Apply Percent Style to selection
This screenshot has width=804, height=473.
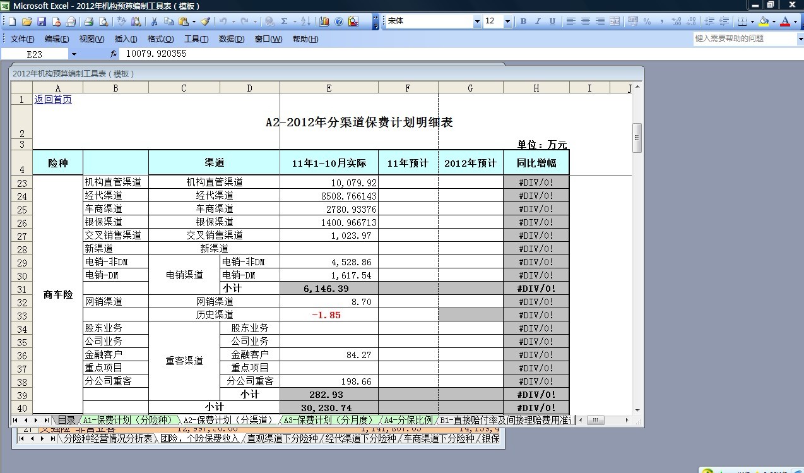647,21
